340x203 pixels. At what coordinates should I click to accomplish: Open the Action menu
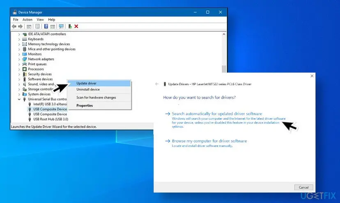tap(28, 20)
